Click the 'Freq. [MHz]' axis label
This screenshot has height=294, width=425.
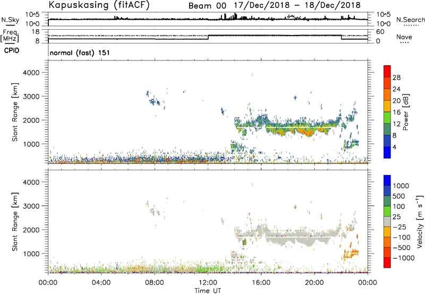(10, 36)
